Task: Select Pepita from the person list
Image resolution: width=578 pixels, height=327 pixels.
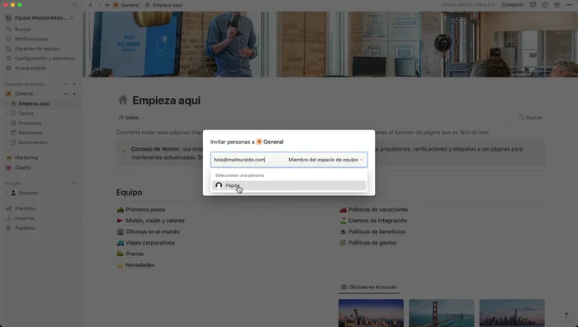Action: tap(289, 185)
